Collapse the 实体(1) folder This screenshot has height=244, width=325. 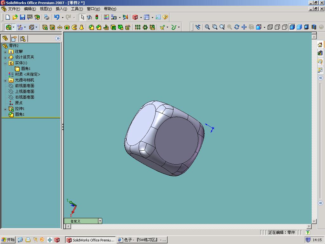click(x=5, y=63)
